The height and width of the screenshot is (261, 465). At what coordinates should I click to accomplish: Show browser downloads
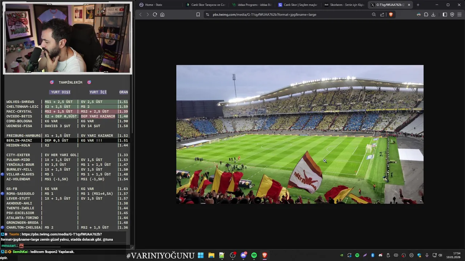433,14
